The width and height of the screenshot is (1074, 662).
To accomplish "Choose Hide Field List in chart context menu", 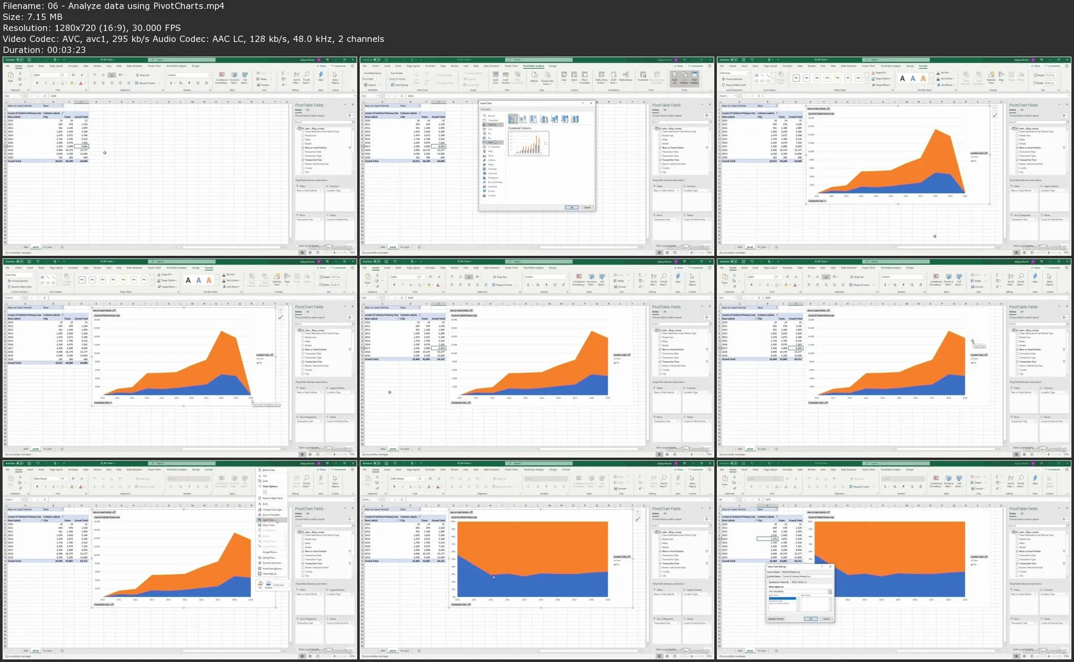I will point(269,573).
